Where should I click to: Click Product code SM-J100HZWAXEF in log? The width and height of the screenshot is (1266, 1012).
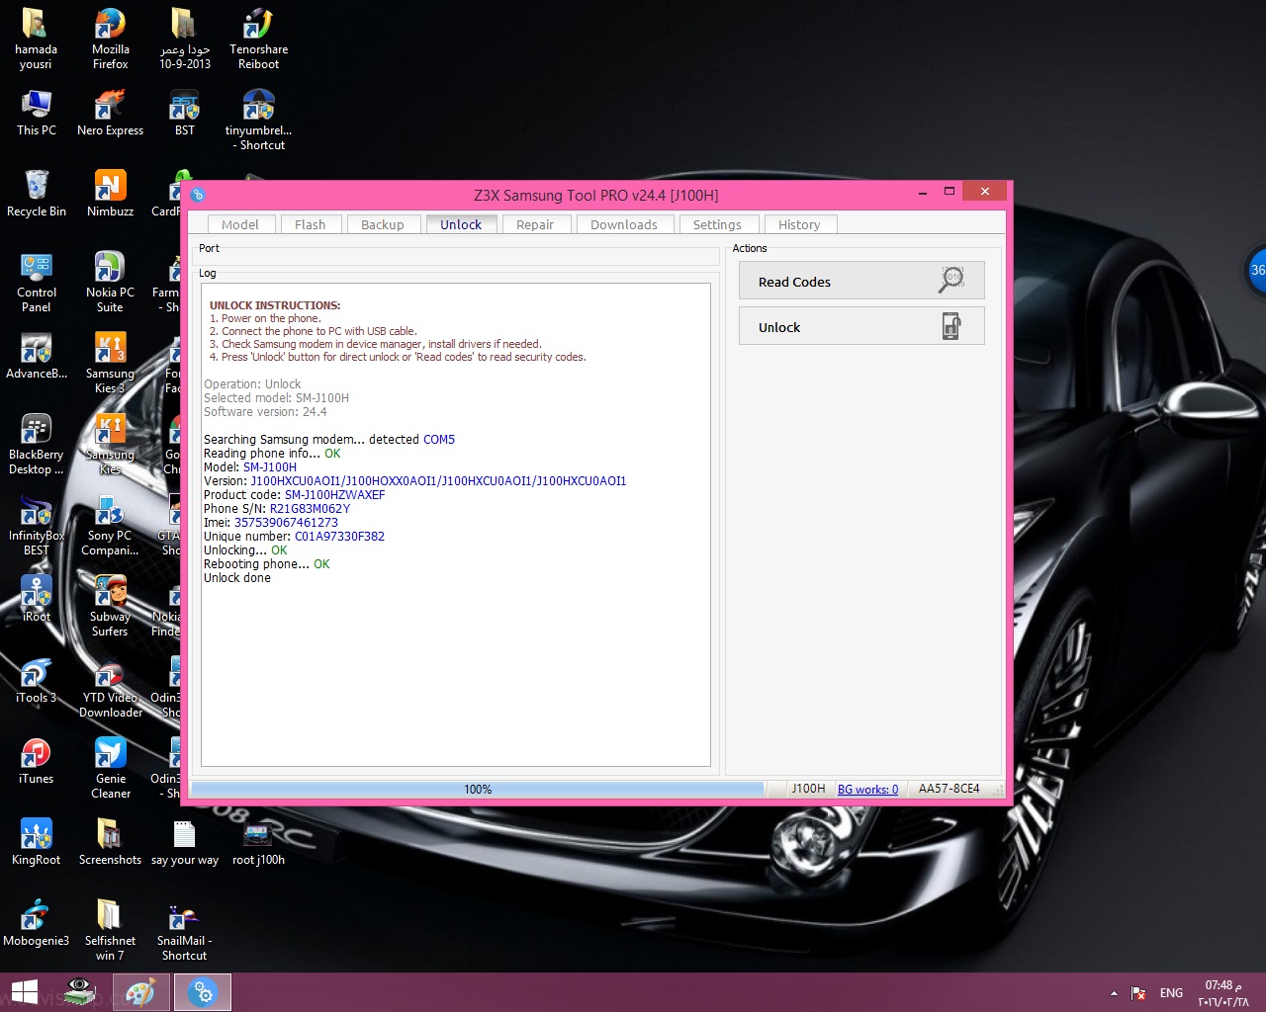pos(334,495)
